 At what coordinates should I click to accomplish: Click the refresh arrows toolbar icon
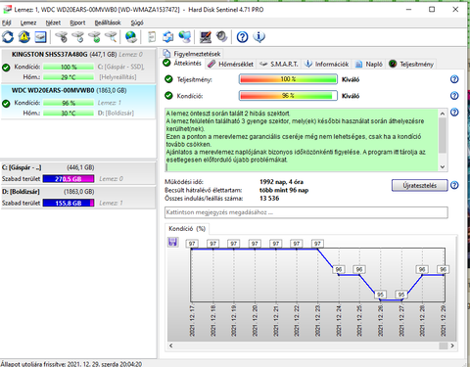coord(8,37)
